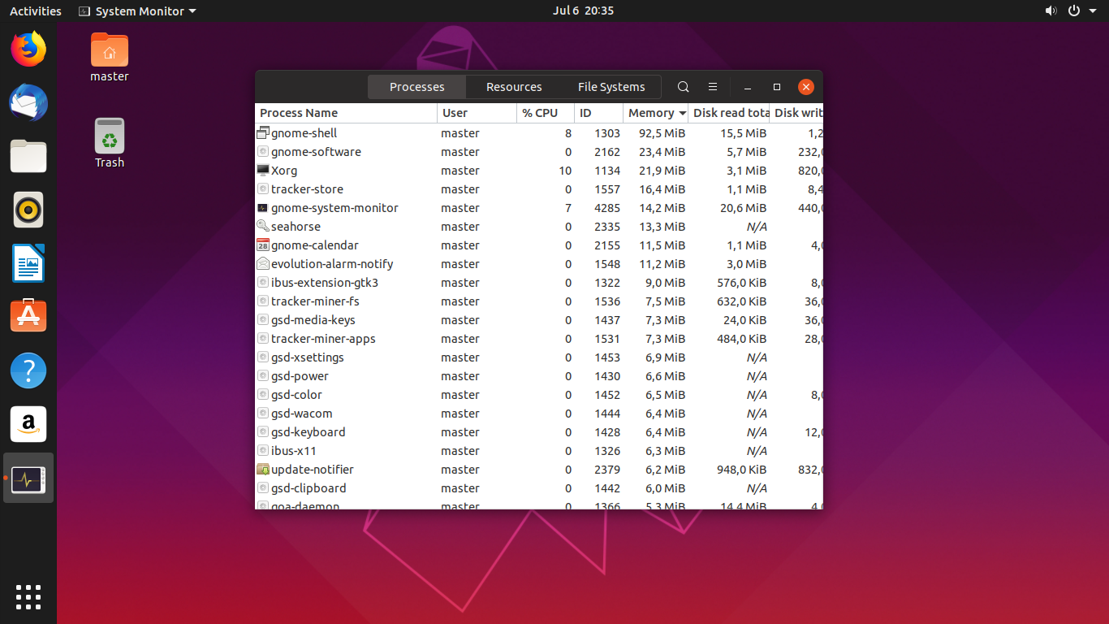Image resolution: width=1109 pixels, height=624 pixels.
Task: Click the evolution-alarm-notify envelope icon
Action: click(263, 264)
